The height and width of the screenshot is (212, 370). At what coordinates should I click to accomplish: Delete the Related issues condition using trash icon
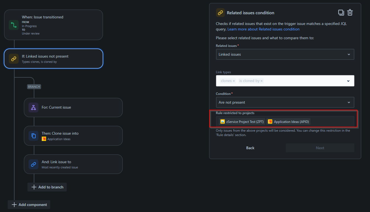pyautogui.click(x=350, y=12)
